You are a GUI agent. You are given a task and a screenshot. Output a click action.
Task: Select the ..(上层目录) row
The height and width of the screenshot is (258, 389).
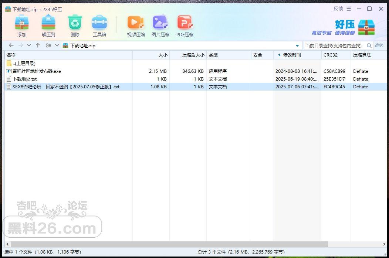196,63
